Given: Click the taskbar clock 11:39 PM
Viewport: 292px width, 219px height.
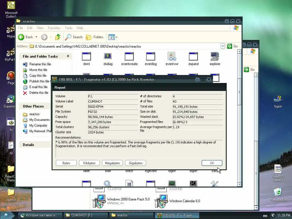Looking at the screenshot, I should coord(283,216).
